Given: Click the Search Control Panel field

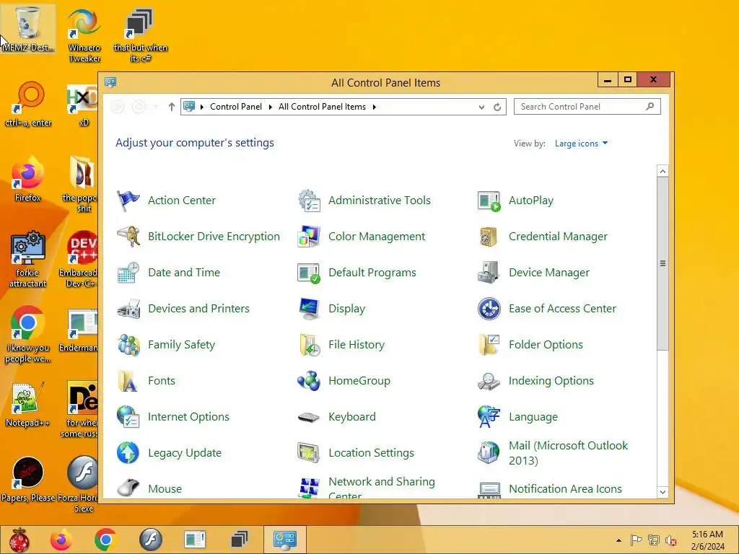Looking at the screenshot, I should pos(587,107).
